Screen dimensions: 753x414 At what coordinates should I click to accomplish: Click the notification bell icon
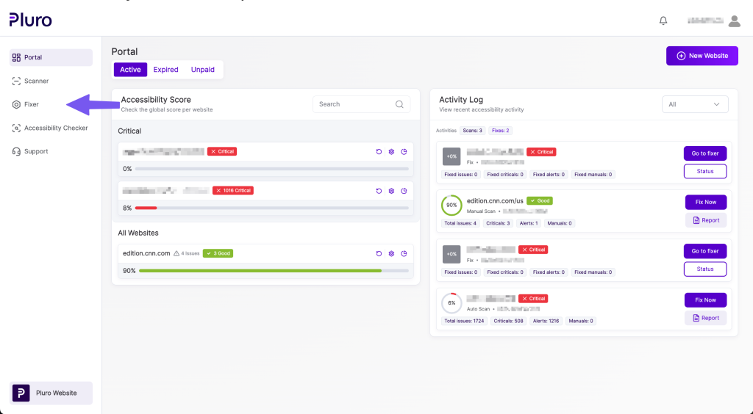coord(663,21)
